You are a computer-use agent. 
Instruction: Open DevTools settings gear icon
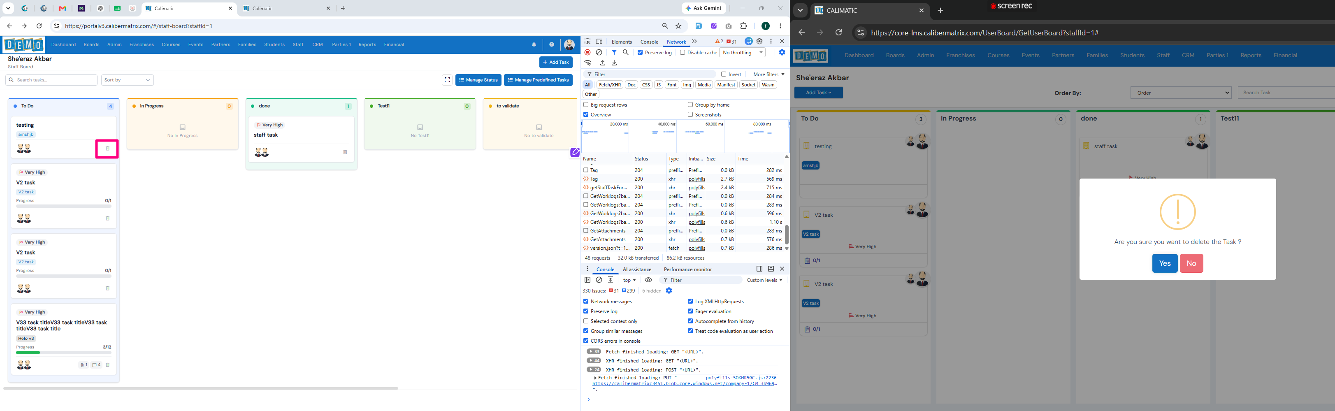(760, 42)
